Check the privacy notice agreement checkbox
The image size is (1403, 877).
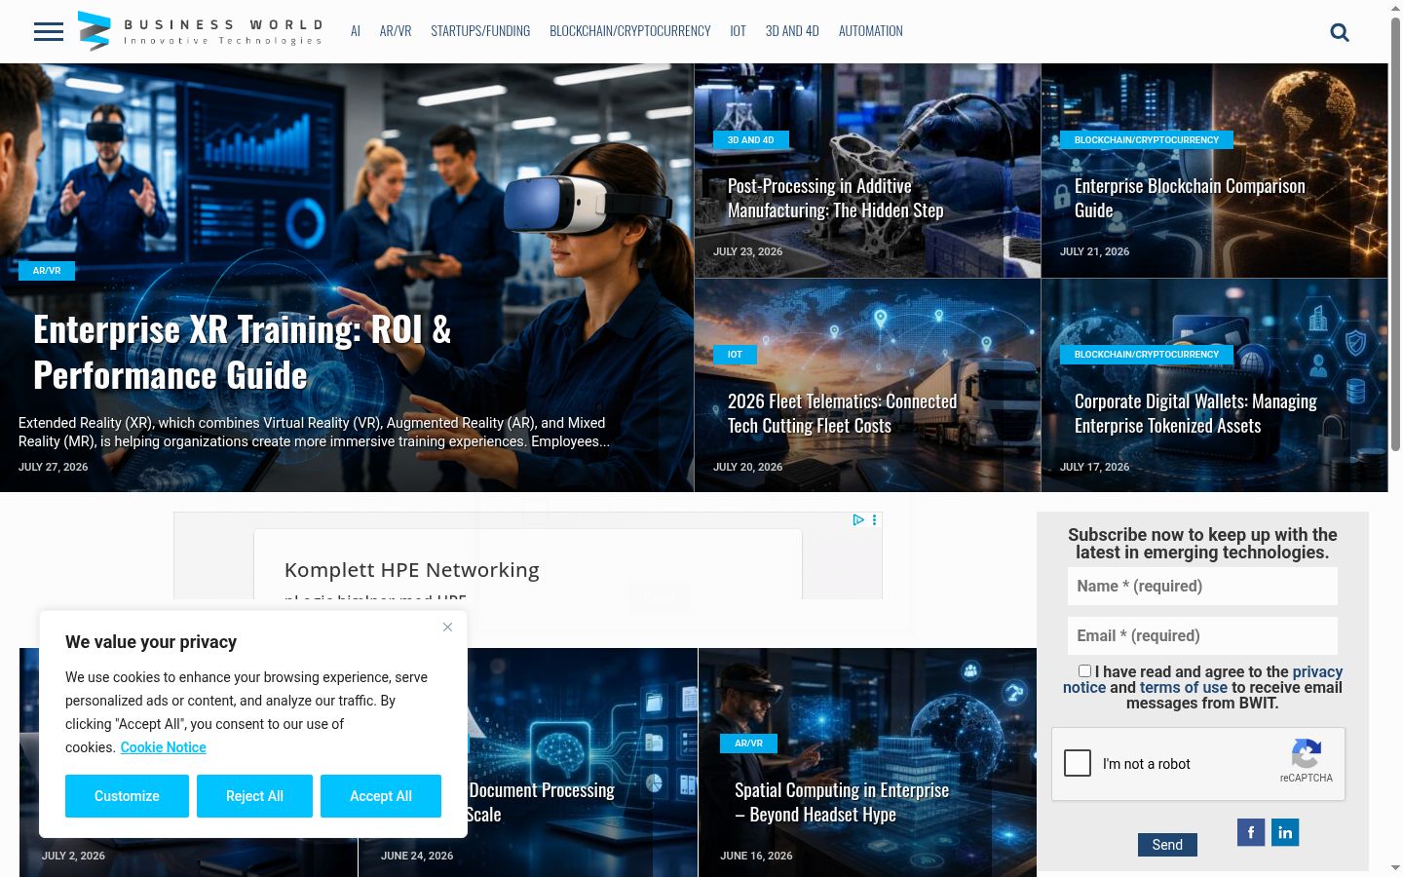pyautogui.click(x=1084, y=671)
